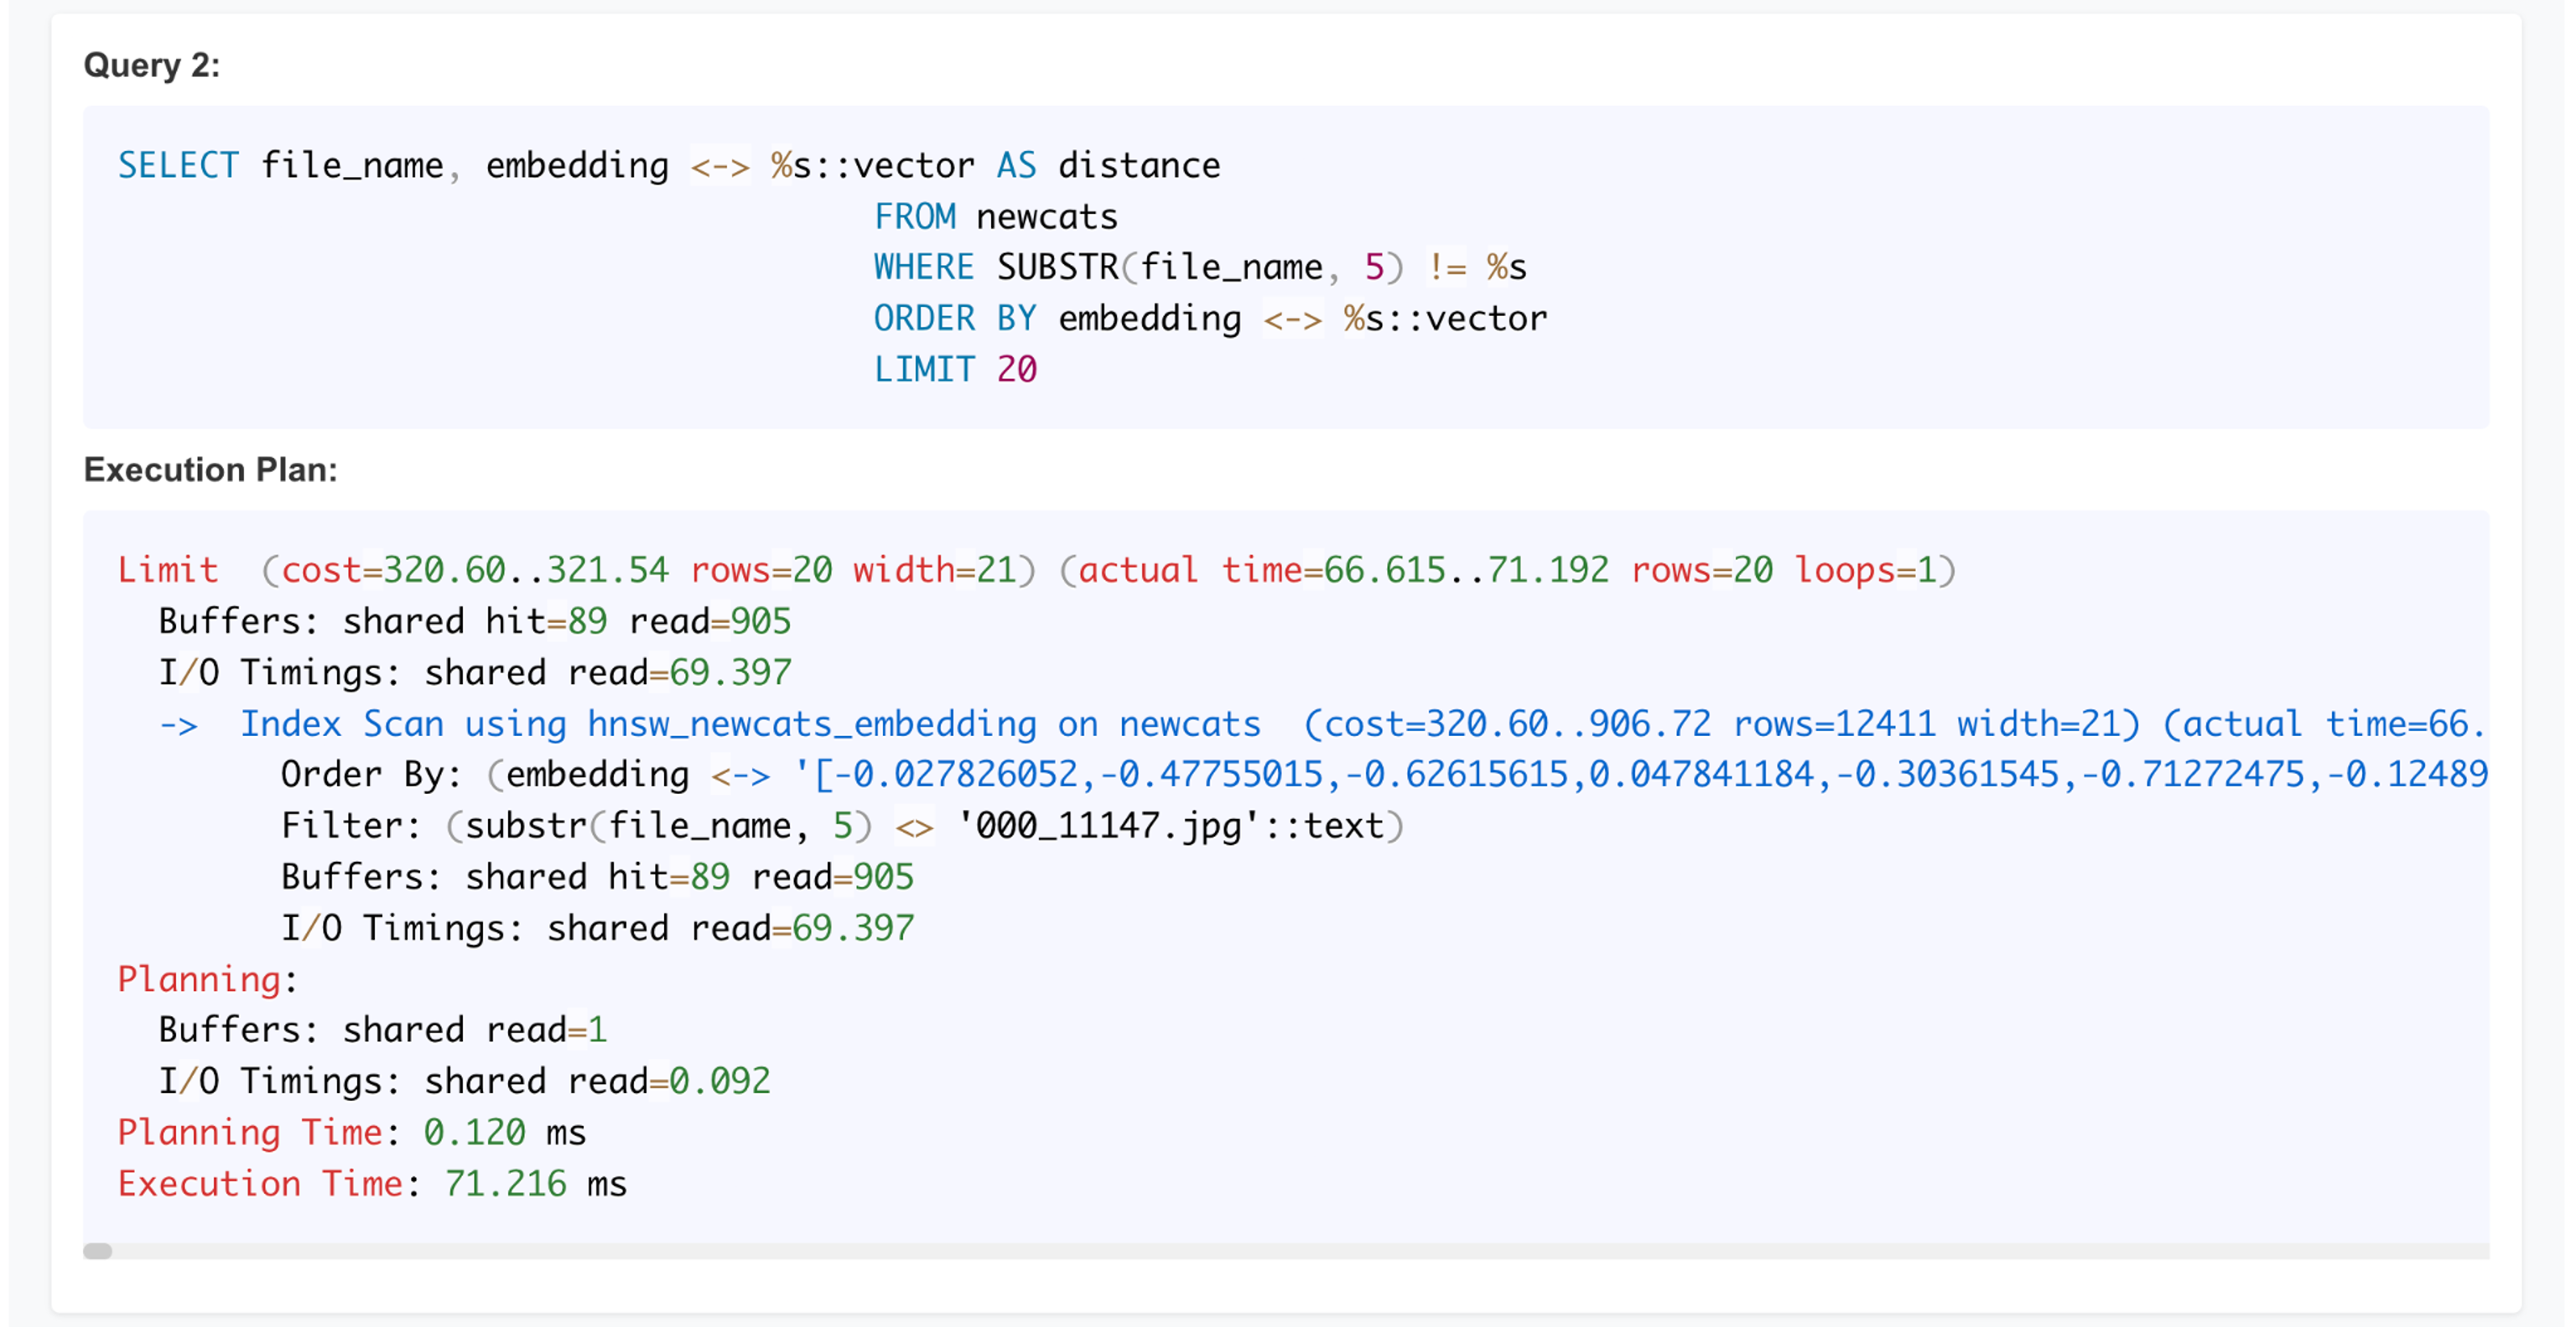Click the 'Planning:' label
2576x1328 pixels.
[x=208, y=980]
